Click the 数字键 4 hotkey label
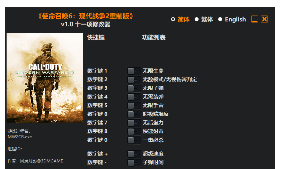Image resolution: width=281 pixels, height=169 pixels. pos(97,97)
